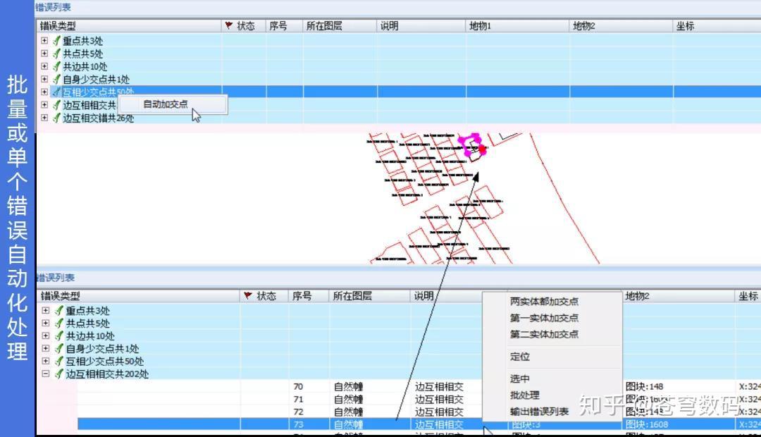Choose 输出错误列表 menu entry
The width and height of the screenshot is (761, 437).
pyautogui.click(x=539, y=412)
